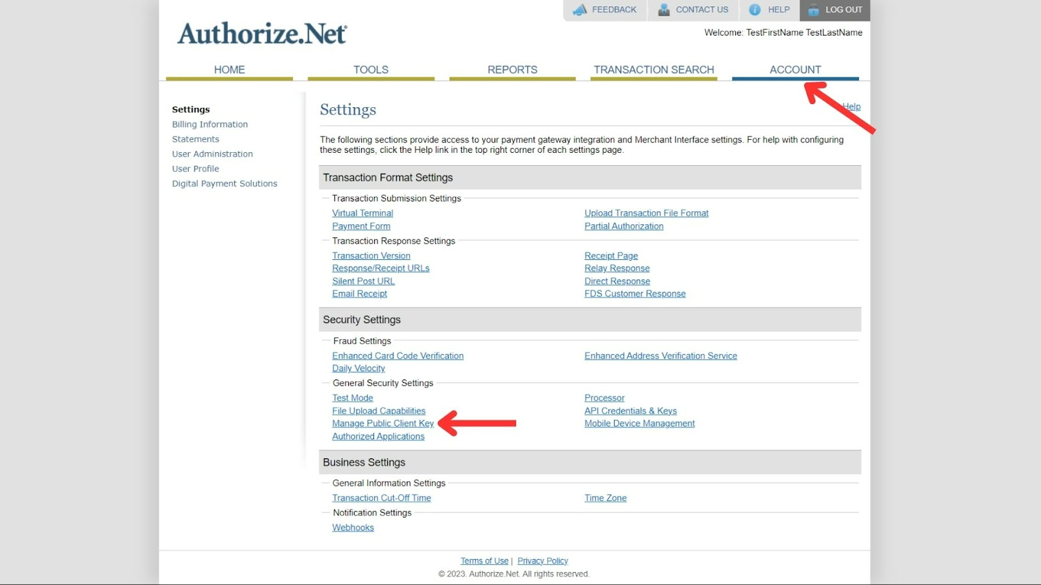Screen dimensions: 1041x585
Task: Open the File Upload Capabilities link
Action: (x=379, y=411)
